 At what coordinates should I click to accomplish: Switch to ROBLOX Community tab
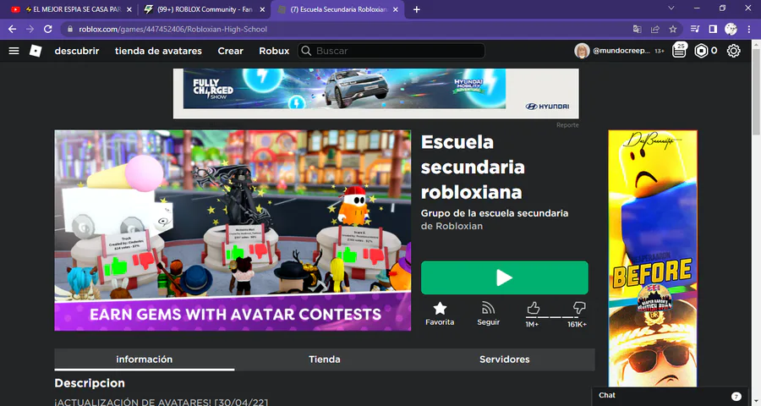click(204, 9)
